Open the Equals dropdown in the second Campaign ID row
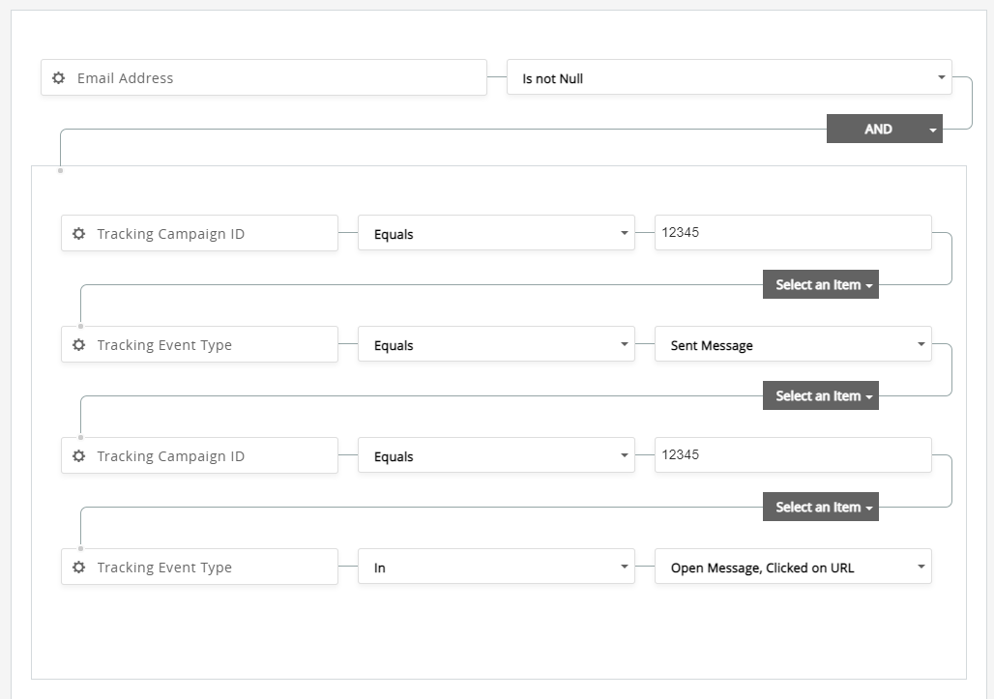Viewport: 994px width, 699px height. pyautogui.click(x=495, y=456)
